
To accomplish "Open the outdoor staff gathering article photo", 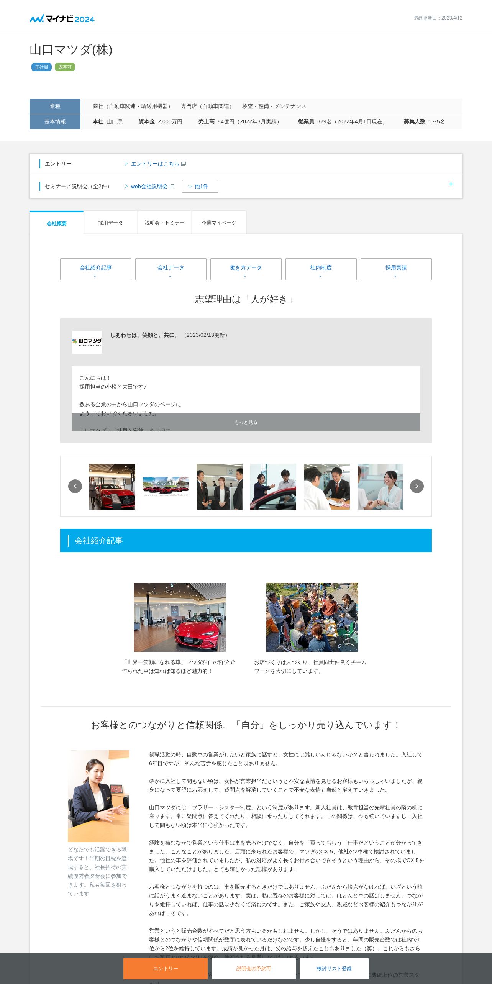I will 312,617.
